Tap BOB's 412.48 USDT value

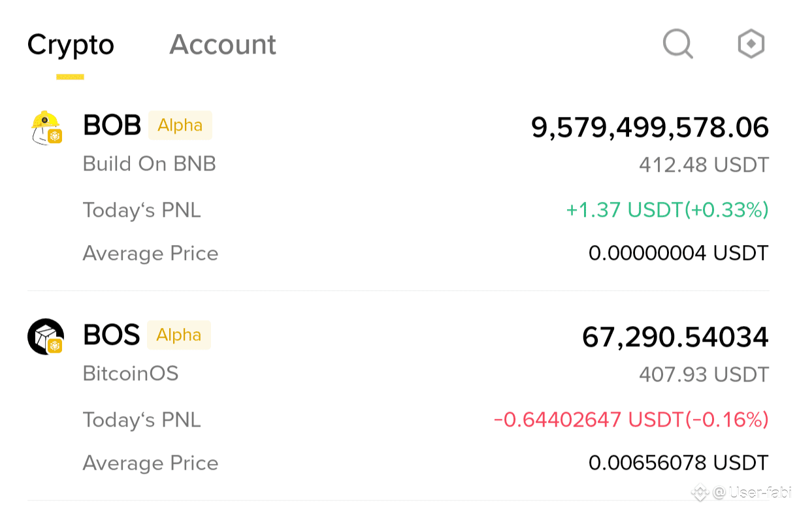pos(704,165)
